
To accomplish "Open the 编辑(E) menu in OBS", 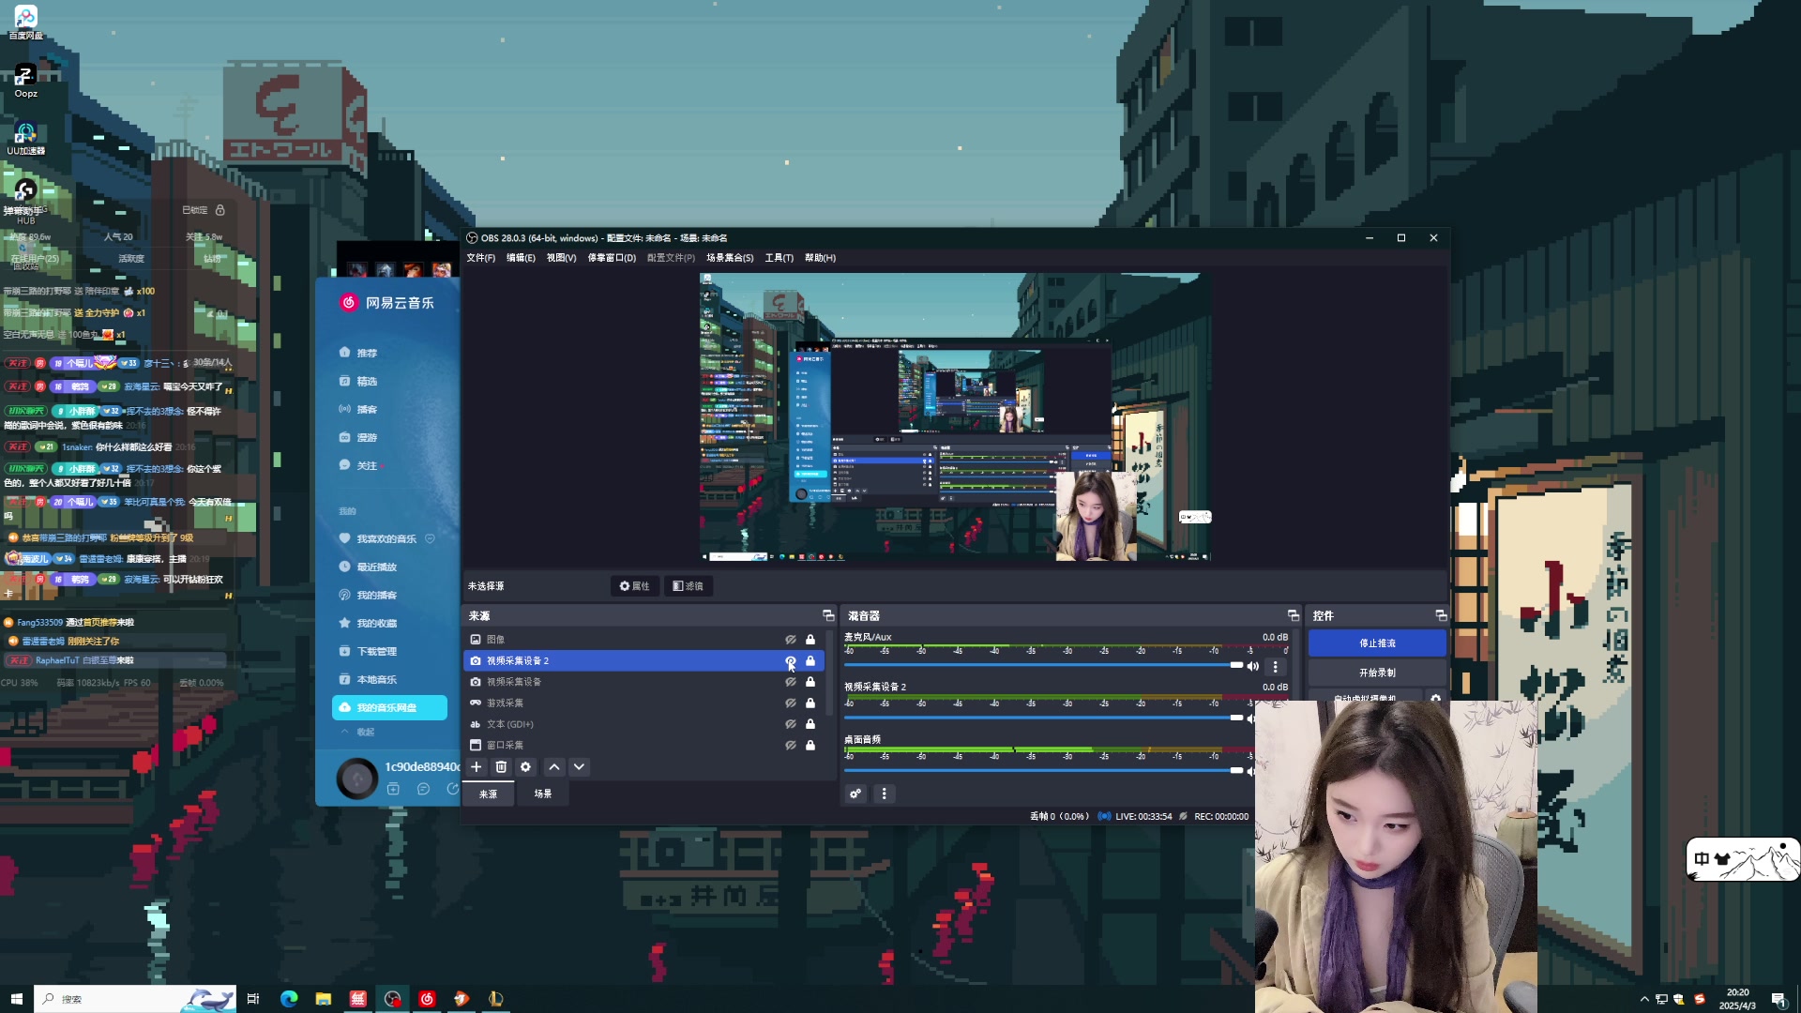I will click(x=521, y=258).
